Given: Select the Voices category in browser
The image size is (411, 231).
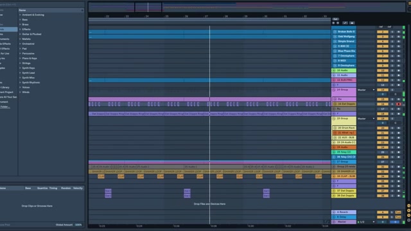Looking at the screenshot, I should pyautogui.click(x=26, y=87).
